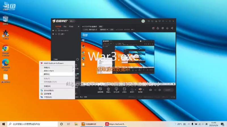Click the pencil icon beside the 二次元 category
This screenshot has height=127, width=227.
[x=96, y=30]
